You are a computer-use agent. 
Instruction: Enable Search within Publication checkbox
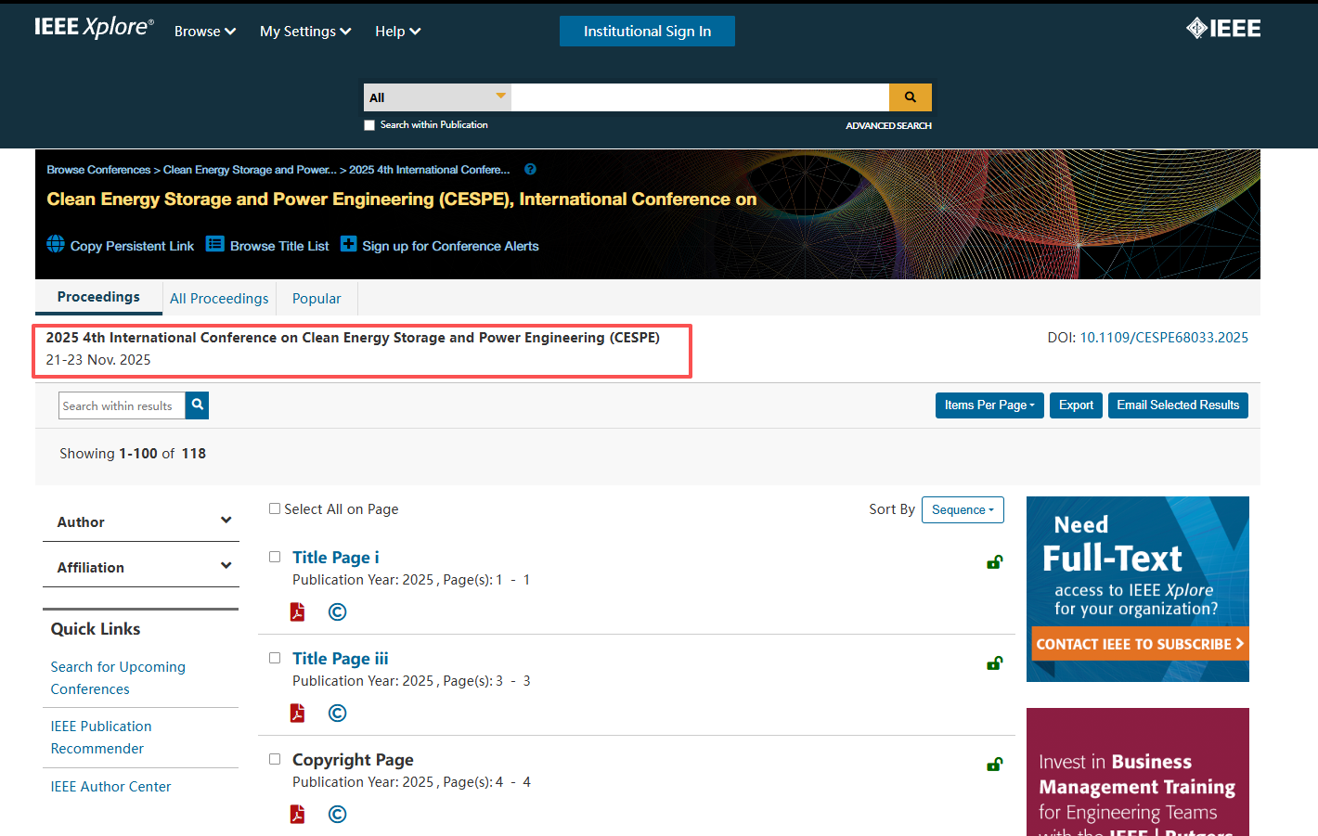369,125
